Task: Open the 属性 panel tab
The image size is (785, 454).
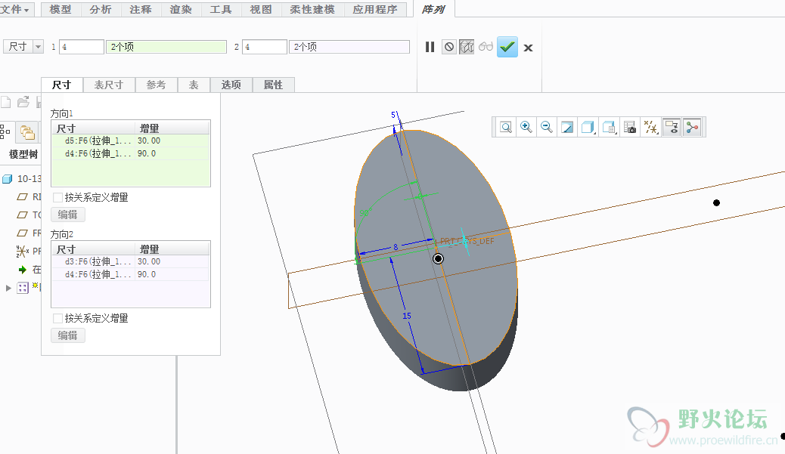Action: tap(273, 85)
